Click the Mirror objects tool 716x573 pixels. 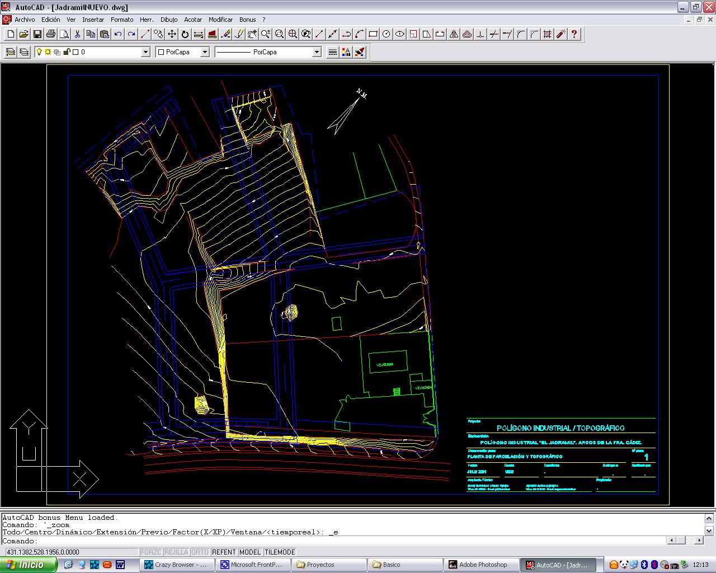454,34
